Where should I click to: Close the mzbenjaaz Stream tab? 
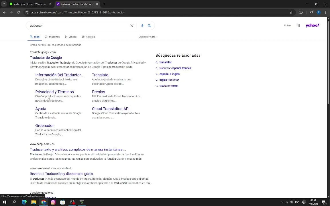(x=50, y=4)
